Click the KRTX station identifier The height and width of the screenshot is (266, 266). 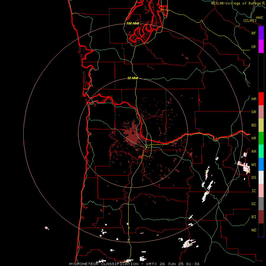pos(151,264)
